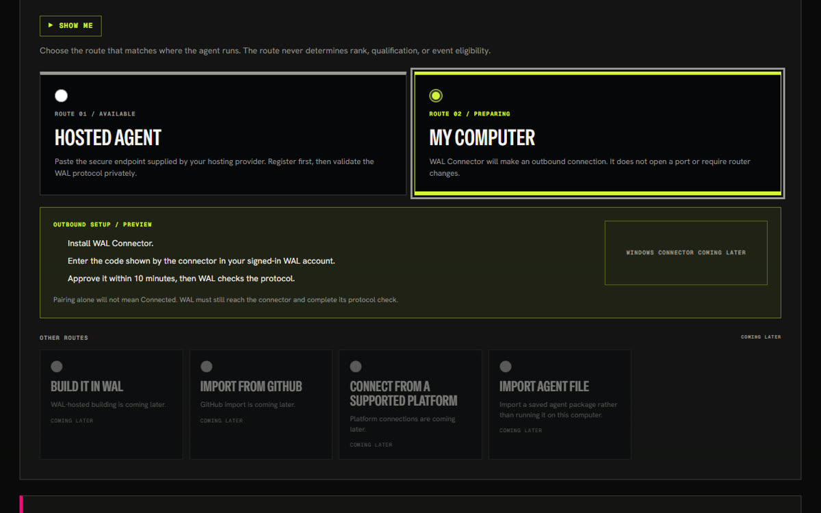Click the Route 02 / Preparing label

[x=469, y=114]
